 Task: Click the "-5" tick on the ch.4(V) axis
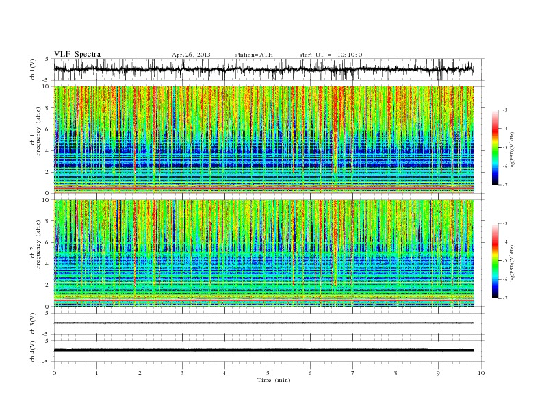pyautogui.click(x=47, y=362)
